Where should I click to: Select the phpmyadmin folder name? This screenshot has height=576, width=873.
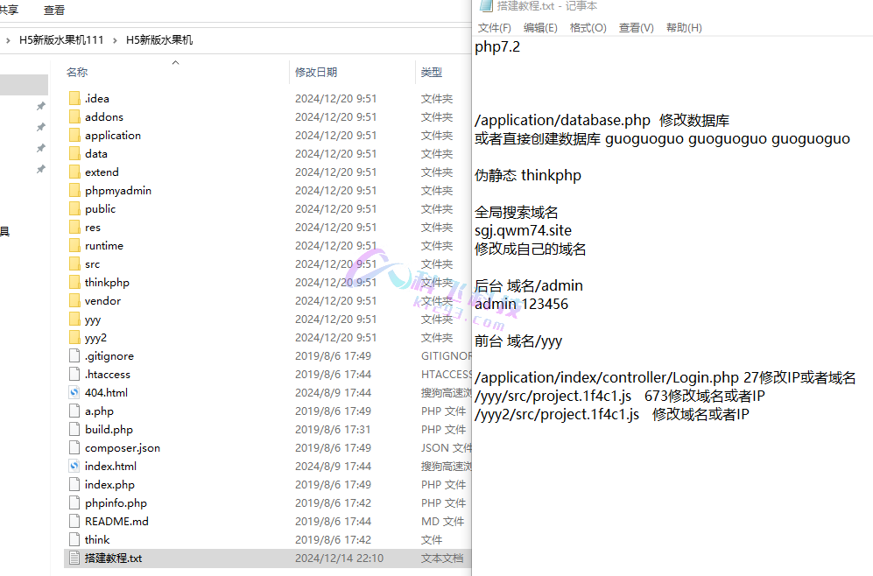point(118,191)
